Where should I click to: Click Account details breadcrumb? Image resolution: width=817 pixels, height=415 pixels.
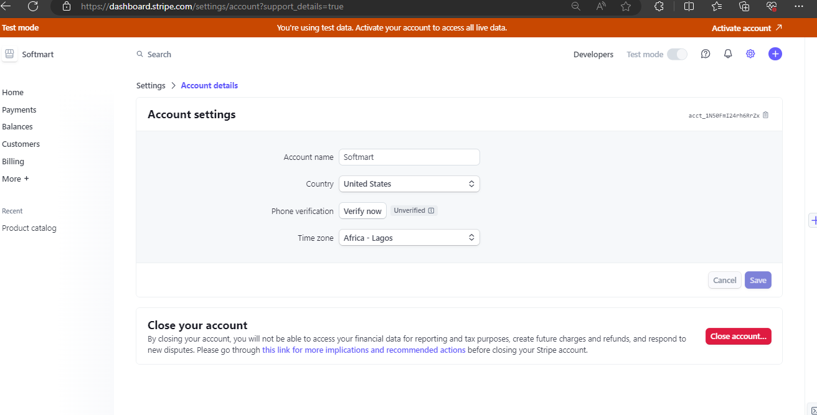[209, 85]
